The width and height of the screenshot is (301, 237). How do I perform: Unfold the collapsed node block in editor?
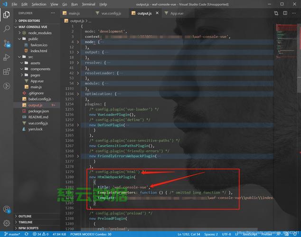pyautogui.click(x=78, y=42)
